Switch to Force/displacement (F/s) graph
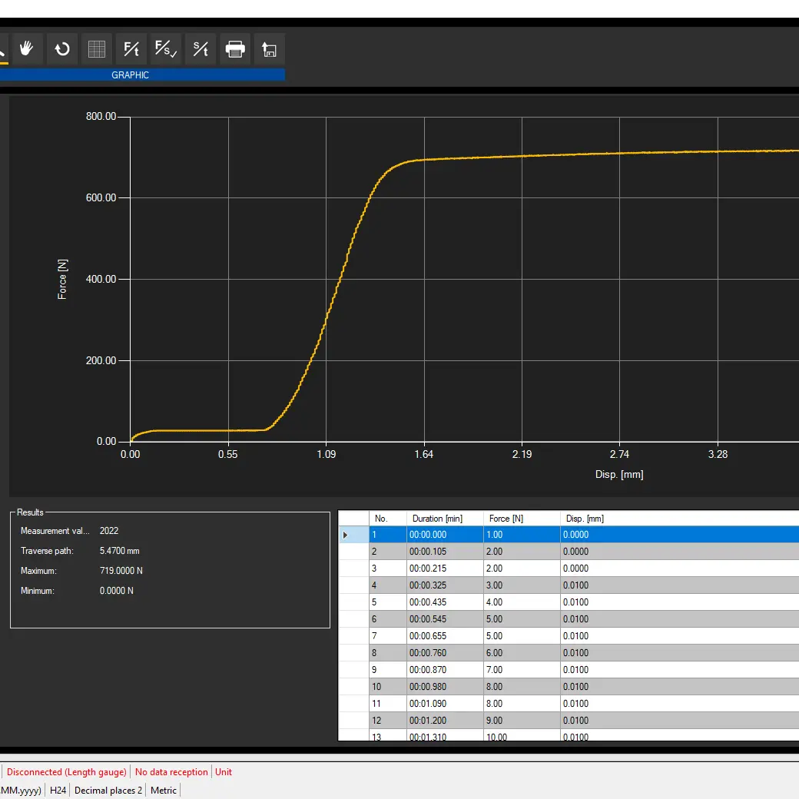This screenshot has height=799, width=799. (x=166, y=49)
